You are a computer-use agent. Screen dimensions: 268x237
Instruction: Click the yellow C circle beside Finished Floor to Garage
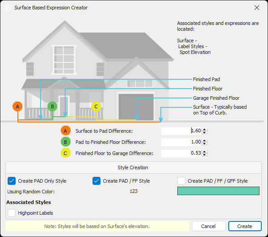(66, 153)
